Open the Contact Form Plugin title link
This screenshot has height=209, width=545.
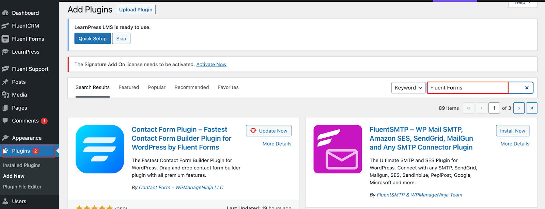[x=182, y=138]
